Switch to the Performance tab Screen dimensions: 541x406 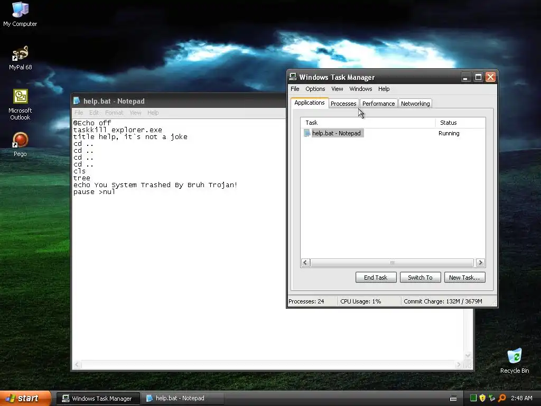378,104
